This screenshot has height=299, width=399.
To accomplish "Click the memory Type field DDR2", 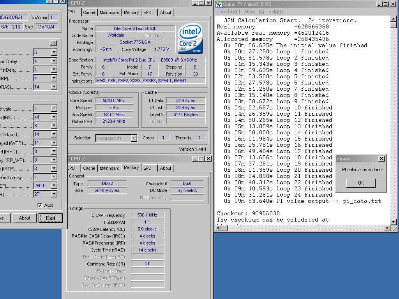I will pos(107,183).
